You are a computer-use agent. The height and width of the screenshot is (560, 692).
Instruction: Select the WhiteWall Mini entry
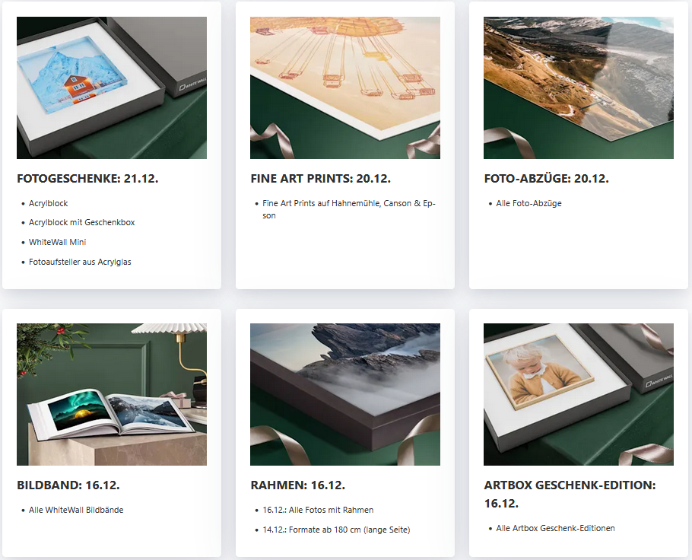pos(57,242)
